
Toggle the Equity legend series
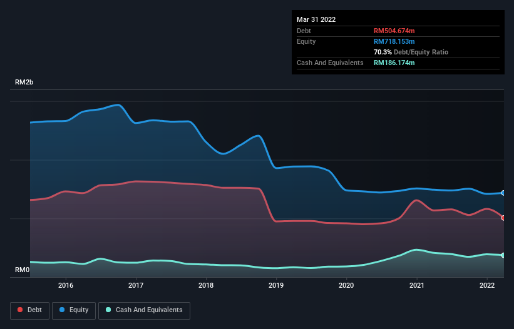pyautogui.click(x=74, y=310)
